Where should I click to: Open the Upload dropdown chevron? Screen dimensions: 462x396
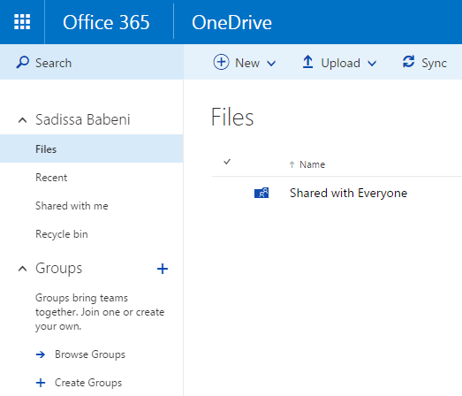tap(372, 63)
